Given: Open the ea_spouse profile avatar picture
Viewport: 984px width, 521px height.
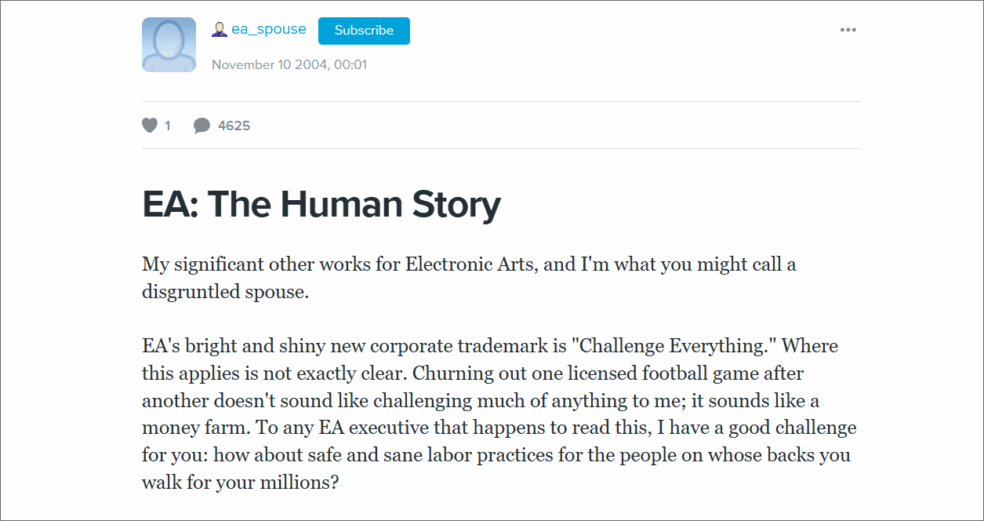Looking at the screenshot, I should [169, 45].
